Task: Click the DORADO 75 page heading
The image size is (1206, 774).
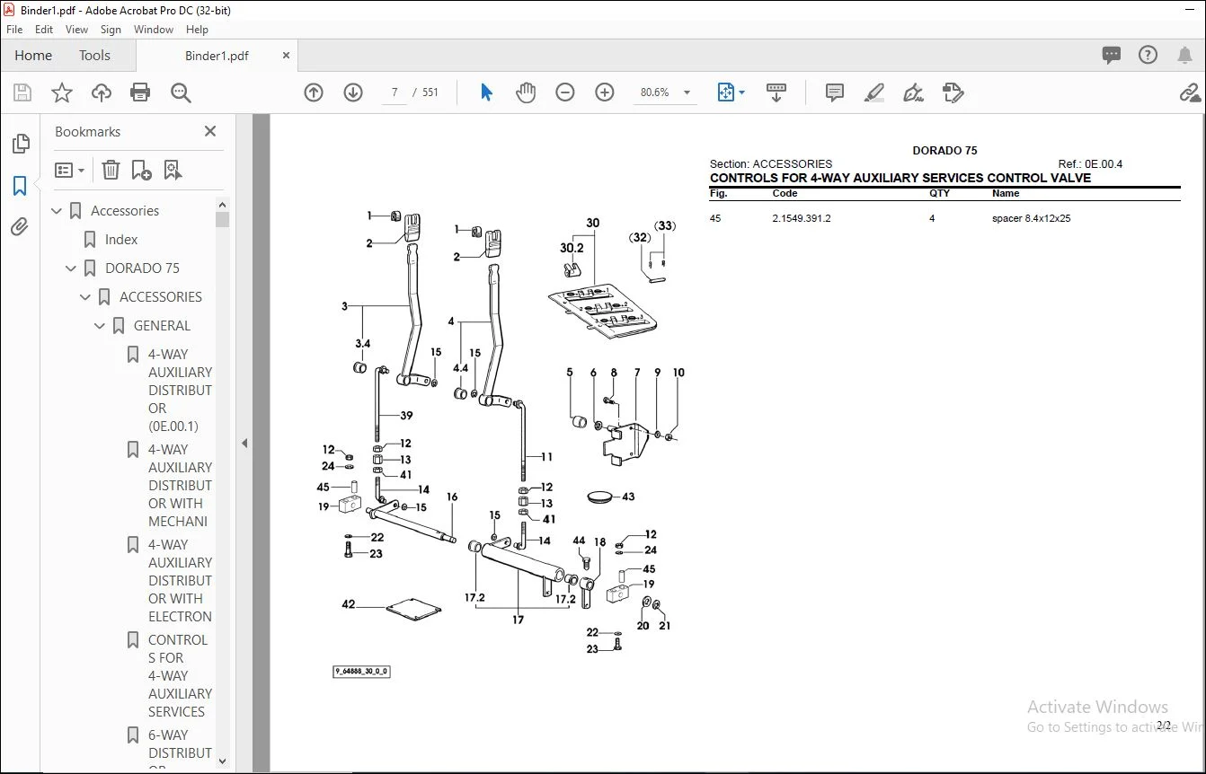Action: (x=944, y=151)
